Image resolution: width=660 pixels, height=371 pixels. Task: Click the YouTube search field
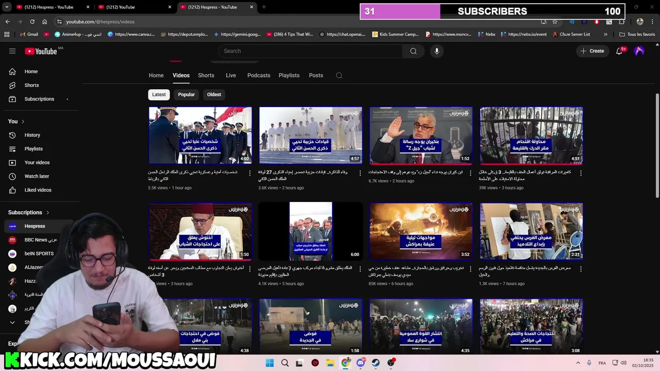point(310,51)
